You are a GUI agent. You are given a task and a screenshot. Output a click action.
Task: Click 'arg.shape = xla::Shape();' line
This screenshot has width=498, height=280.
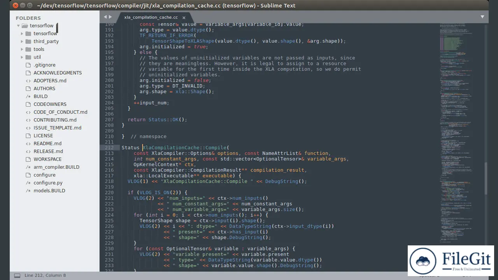click(177, 92)
